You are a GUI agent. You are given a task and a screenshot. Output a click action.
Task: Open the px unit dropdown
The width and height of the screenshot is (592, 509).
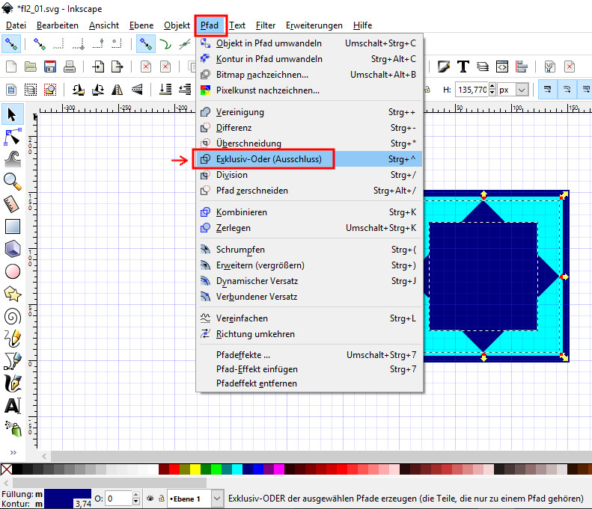tap(521, 89)
